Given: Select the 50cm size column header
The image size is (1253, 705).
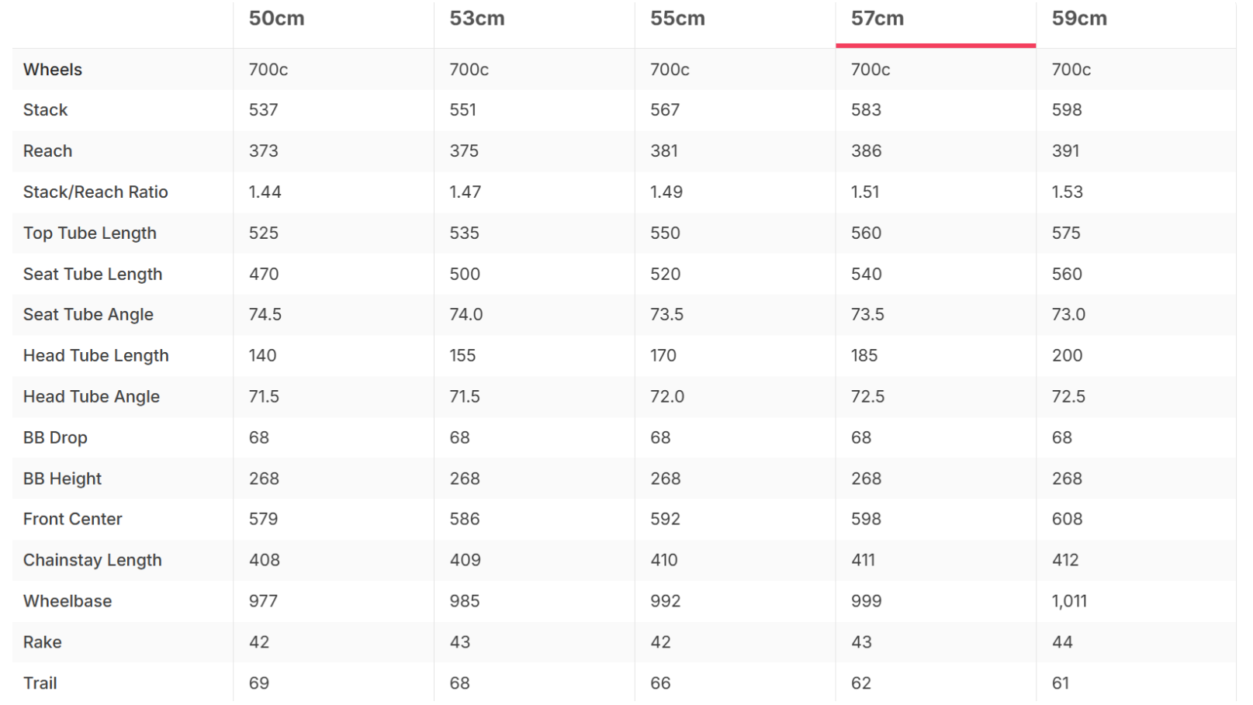Looking at the screenshot, I should 277,19.
